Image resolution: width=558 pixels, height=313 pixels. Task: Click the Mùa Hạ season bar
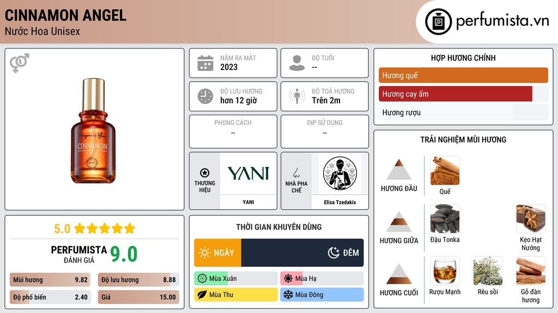coord(322,279)
